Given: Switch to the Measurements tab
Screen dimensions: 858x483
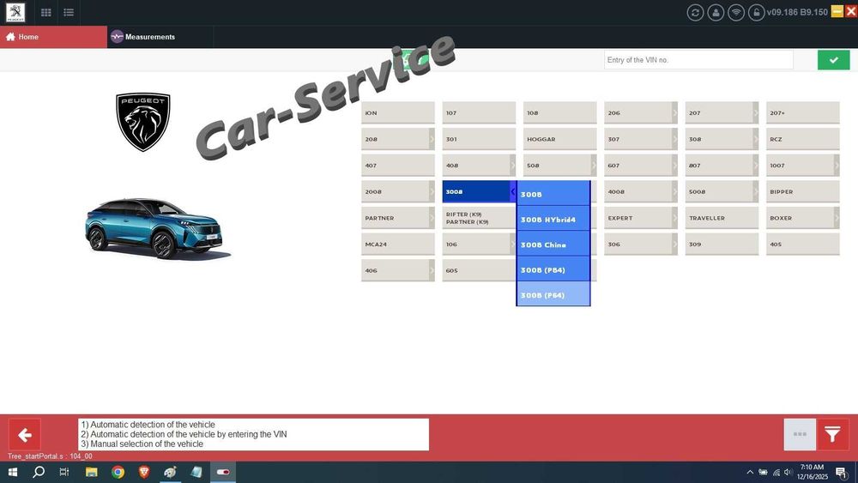Looking at the screenshot, I should pos(160,37).
